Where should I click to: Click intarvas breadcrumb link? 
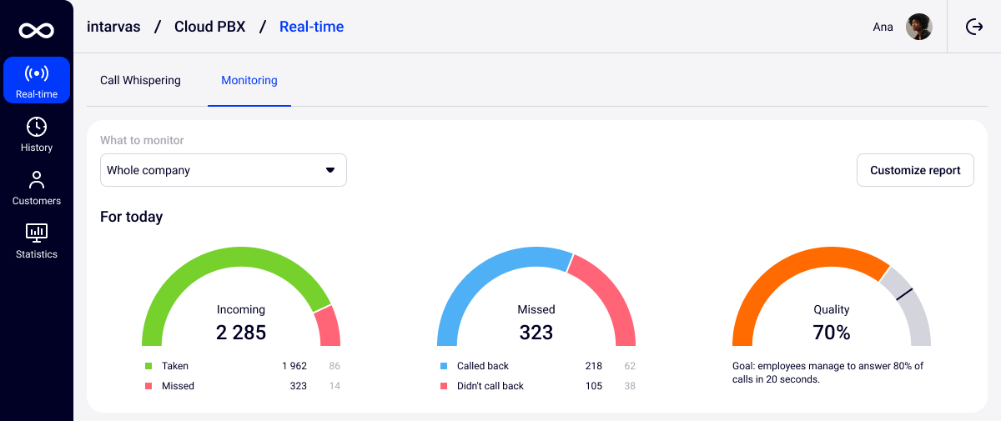pos(114,27)
